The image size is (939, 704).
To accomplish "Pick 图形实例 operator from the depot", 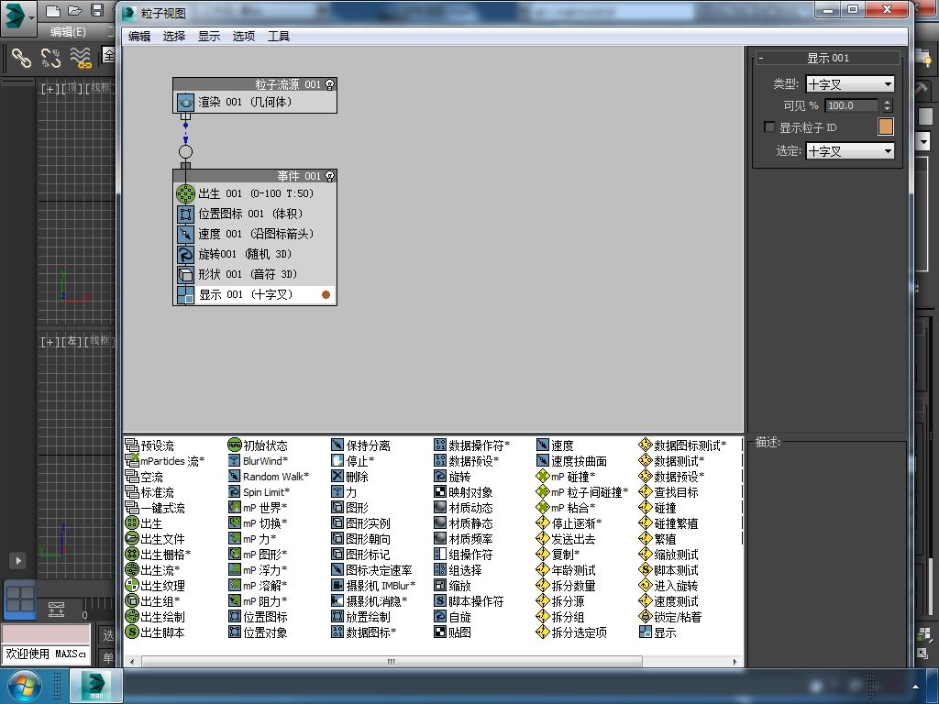I will click(x=361, y=523).
